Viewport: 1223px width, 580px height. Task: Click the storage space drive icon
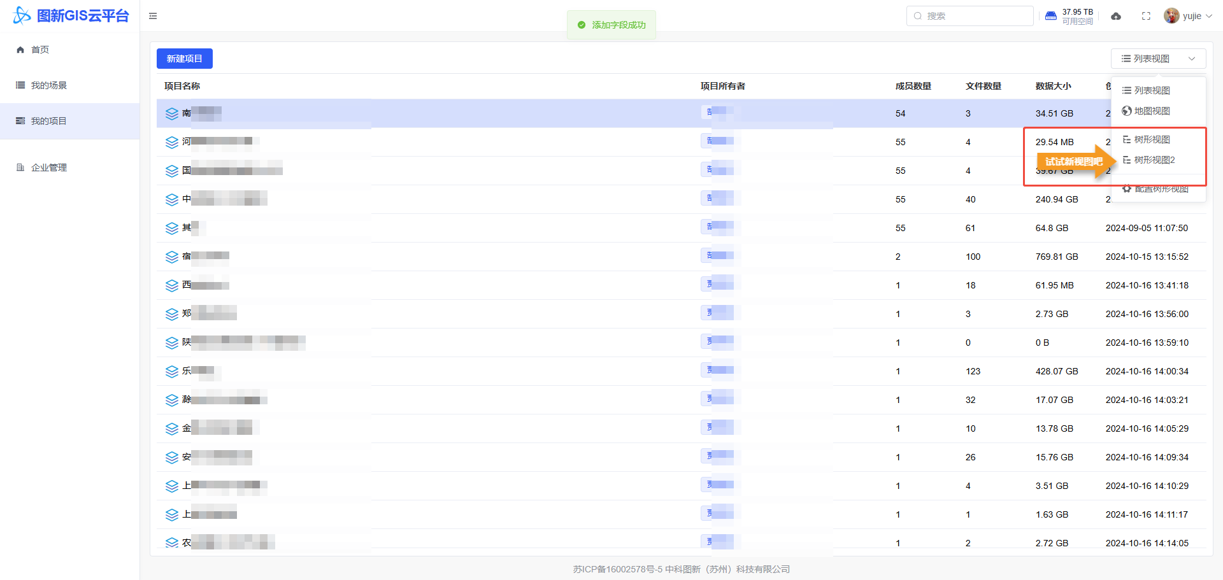[1051, 16]
